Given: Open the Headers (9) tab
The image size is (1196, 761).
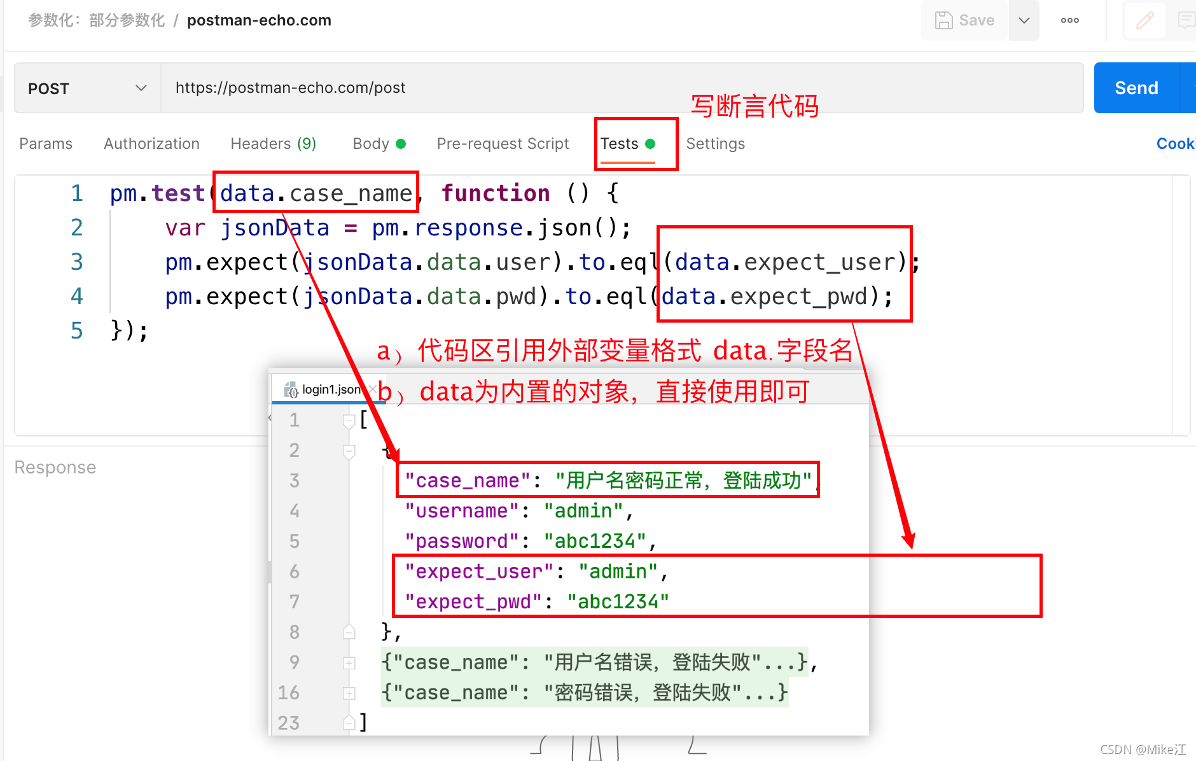Looking at the screenshot, I should 274,144.
